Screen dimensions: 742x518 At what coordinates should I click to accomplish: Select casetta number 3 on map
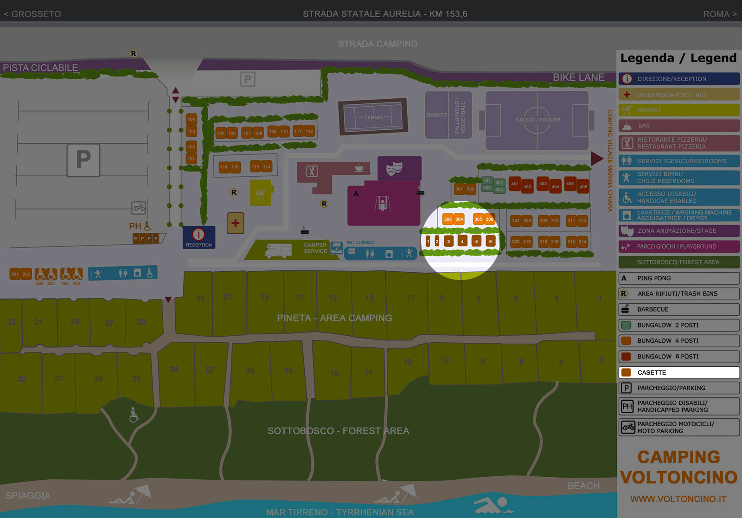pos(448,241)
